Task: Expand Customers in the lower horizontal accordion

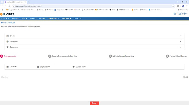Action: (x=85, y=67)
